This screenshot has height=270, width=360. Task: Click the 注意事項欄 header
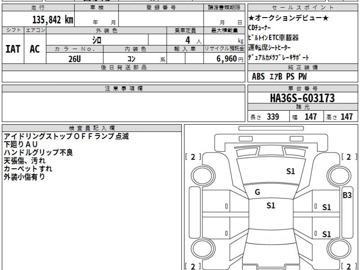(124, 88)
